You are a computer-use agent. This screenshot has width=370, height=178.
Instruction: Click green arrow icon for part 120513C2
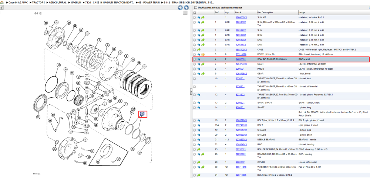(x=203, y=22)
